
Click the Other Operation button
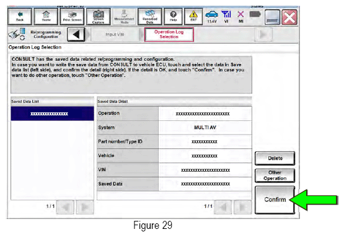pos(275,176)
